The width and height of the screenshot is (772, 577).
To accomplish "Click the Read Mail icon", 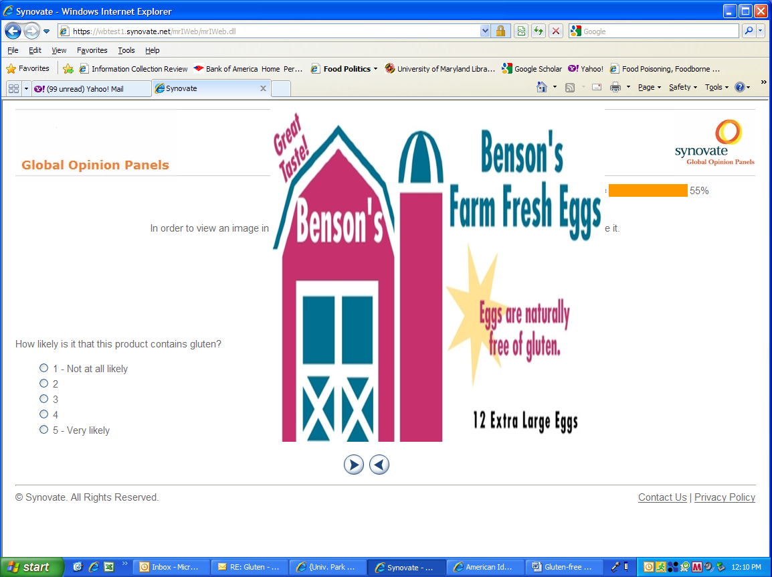I will (597, 87).
